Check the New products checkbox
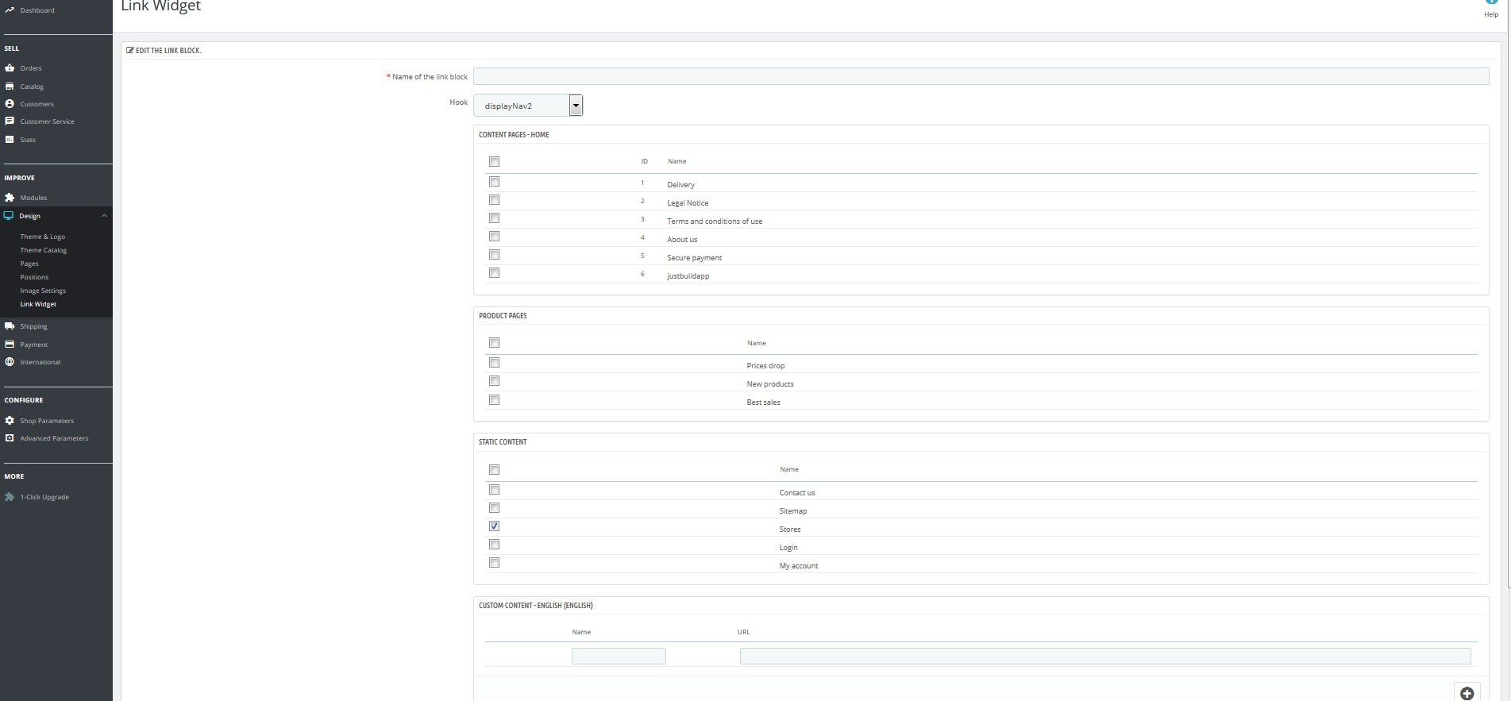This screenshot has width=1511, height=701. [494, 381]
